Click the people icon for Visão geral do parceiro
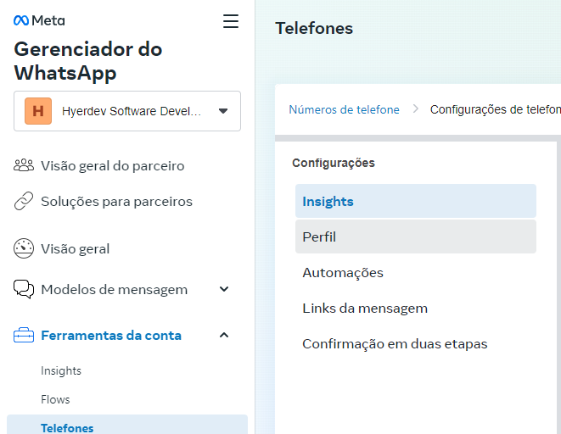561x434 pixels. pos(24,166)
